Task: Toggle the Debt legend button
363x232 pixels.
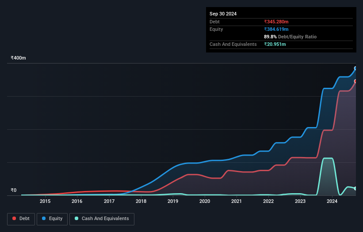Action: (21, 219)
